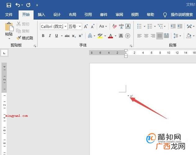
Task: Open the bullet library dropdown arrow
Action: [145, 26]
